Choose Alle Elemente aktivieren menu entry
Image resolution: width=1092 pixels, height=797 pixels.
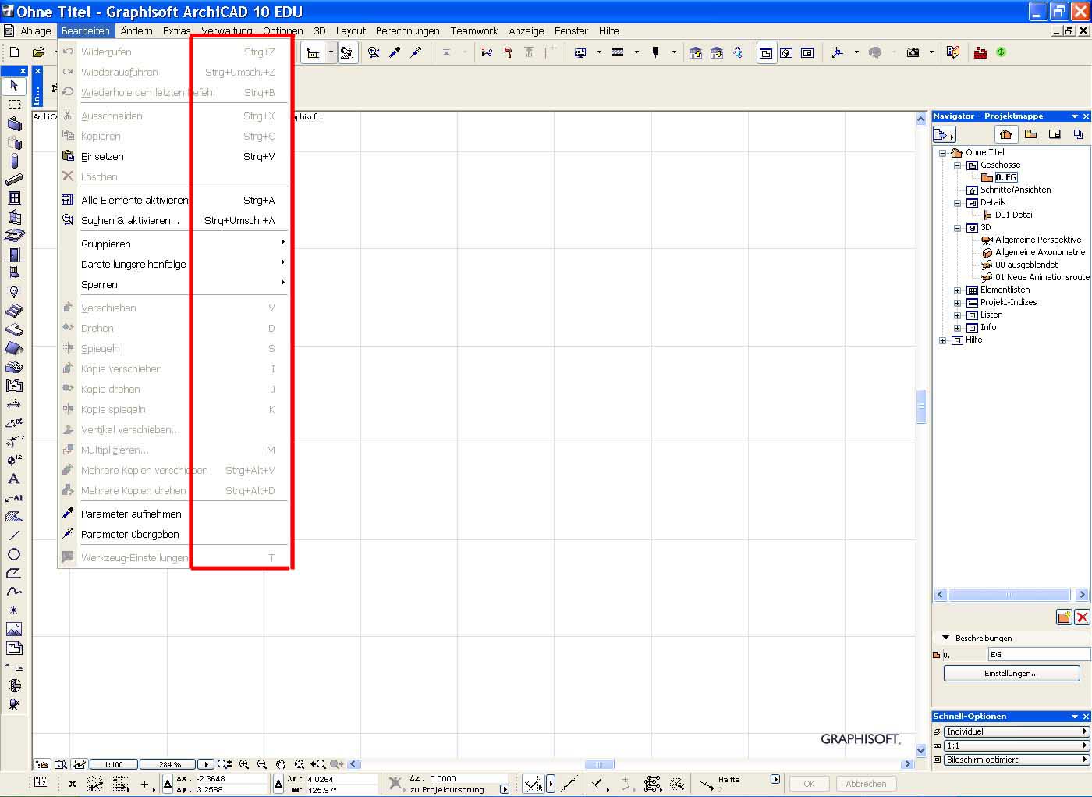tap(173, 201)
